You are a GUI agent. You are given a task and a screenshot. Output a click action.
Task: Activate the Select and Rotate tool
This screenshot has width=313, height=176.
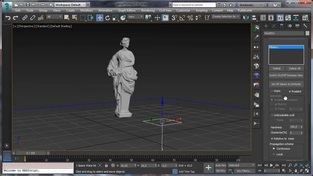108,18
